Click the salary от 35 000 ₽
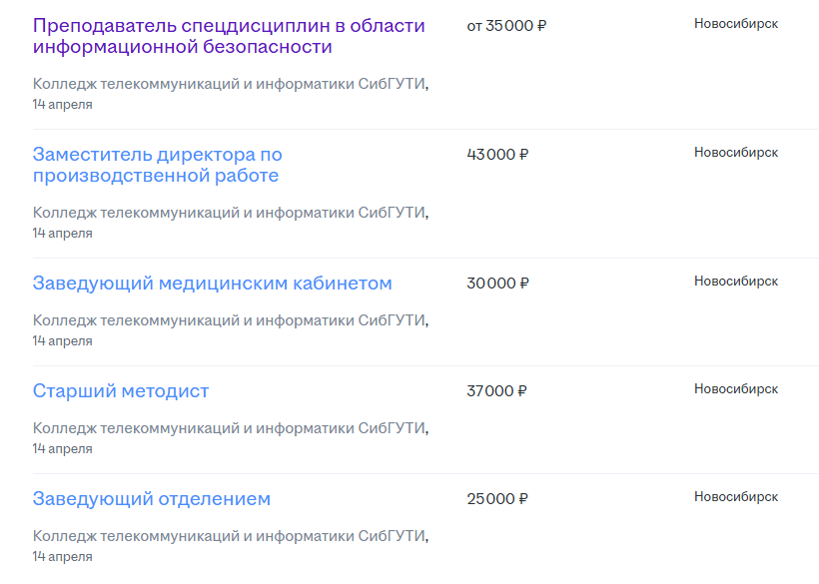Screen dimensions: 819x584 click(x=506, y=26)
